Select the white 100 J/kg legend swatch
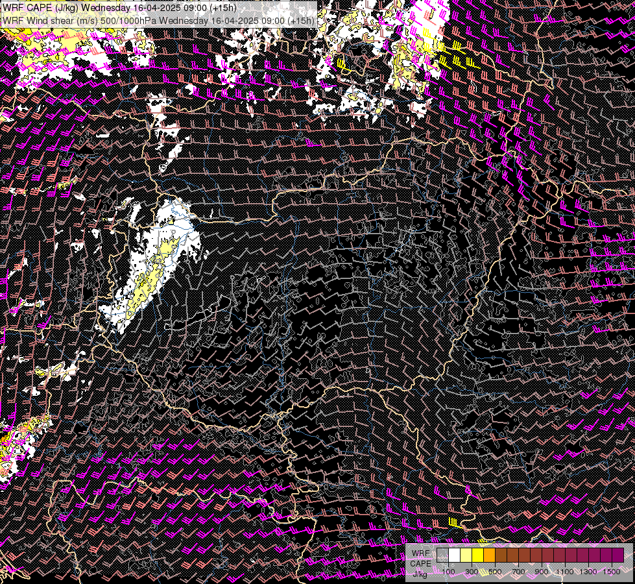635x584 pixels. [455, 555]
